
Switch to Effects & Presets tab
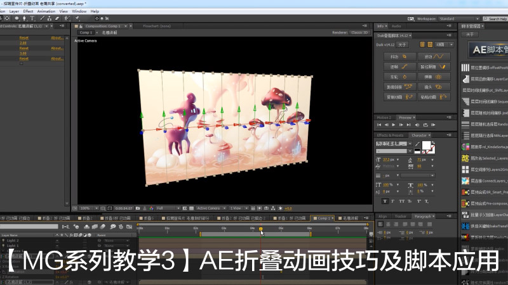coord(390,135)
